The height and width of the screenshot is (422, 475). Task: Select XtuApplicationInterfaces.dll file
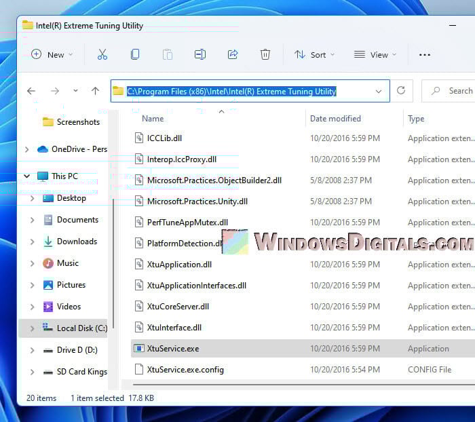click(197, 286)
